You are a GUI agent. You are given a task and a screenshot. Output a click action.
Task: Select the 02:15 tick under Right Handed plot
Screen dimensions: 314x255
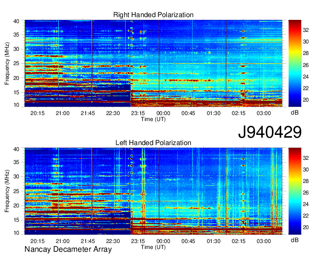[x=239, y=113]
